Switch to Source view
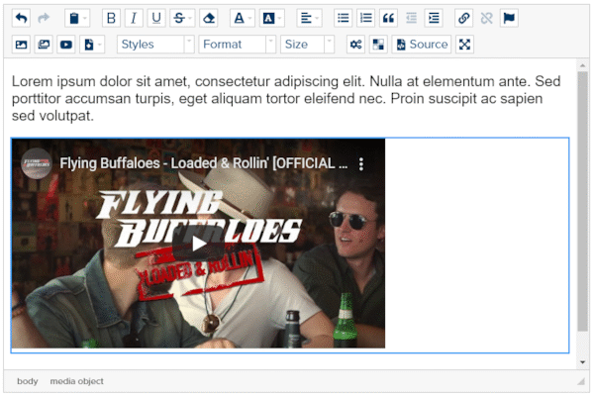Screen dimensions: 594x399 (422, 45)
